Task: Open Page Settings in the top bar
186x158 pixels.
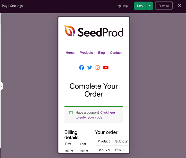Action: 12,6
